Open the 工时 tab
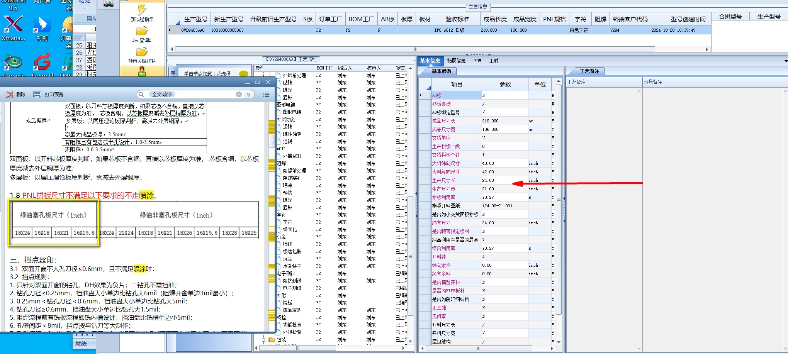 pos(494,61)
